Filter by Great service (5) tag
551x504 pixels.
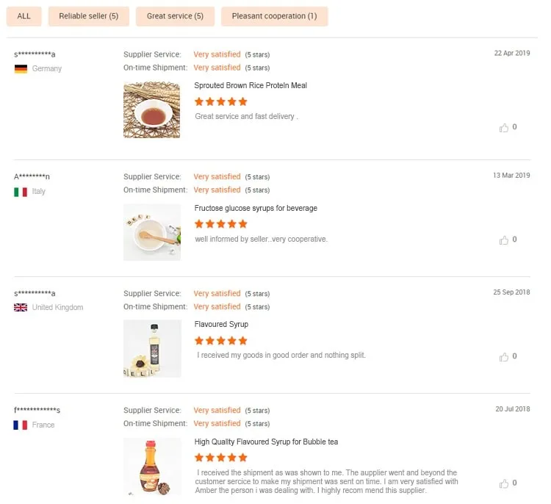[175, 16]
